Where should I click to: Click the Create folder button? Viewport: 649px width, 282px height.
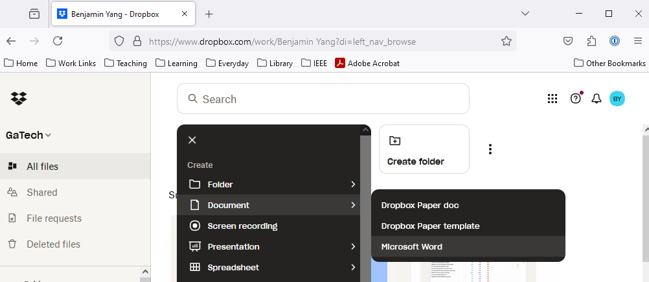coord(424,150)
